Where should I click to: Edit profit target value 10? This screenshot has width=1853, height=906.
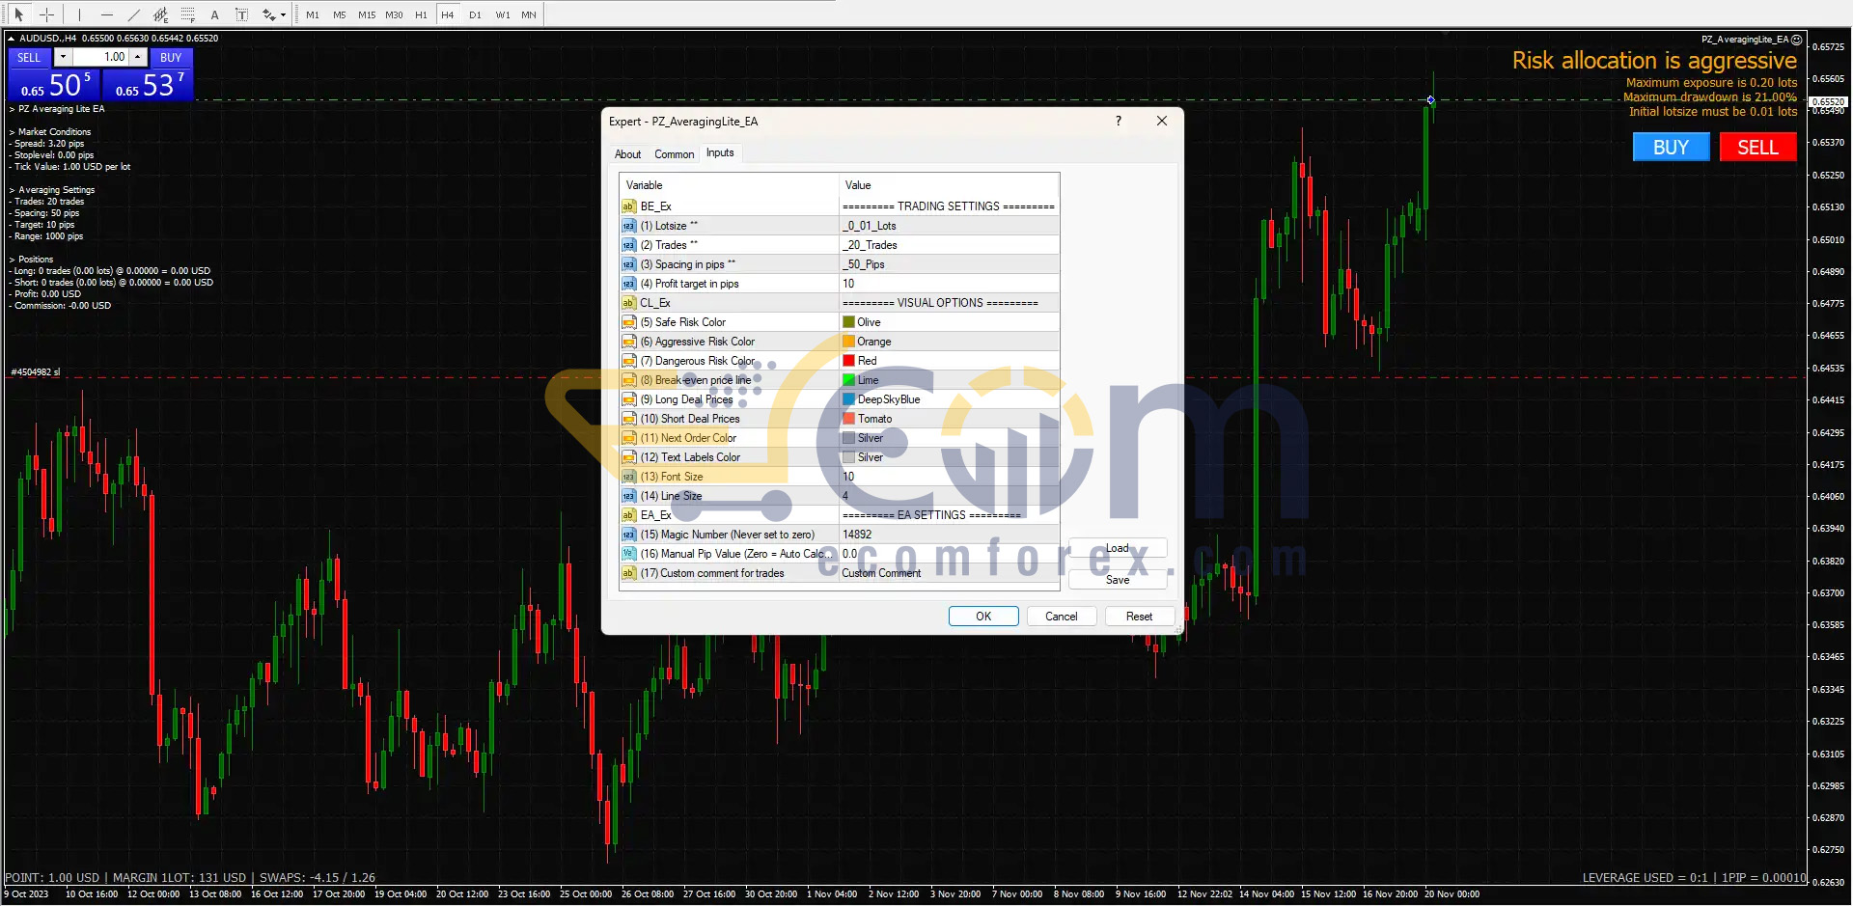[x=949, y=284]
